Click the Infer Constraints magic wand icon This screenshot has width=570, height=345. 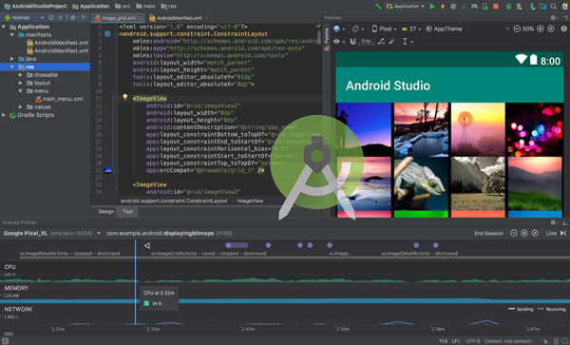pyautogui.click(x=391, y=42)
